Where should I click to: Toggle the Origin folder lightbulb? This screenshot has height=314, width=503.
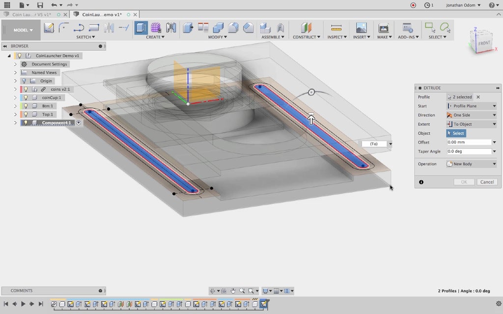pyautogui.click(x=24, y=81)
